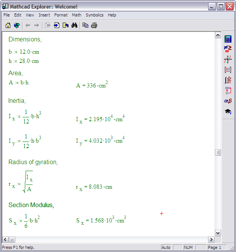Open the Matrix palette icon
The image size is (236, 252).
point(228,70)
